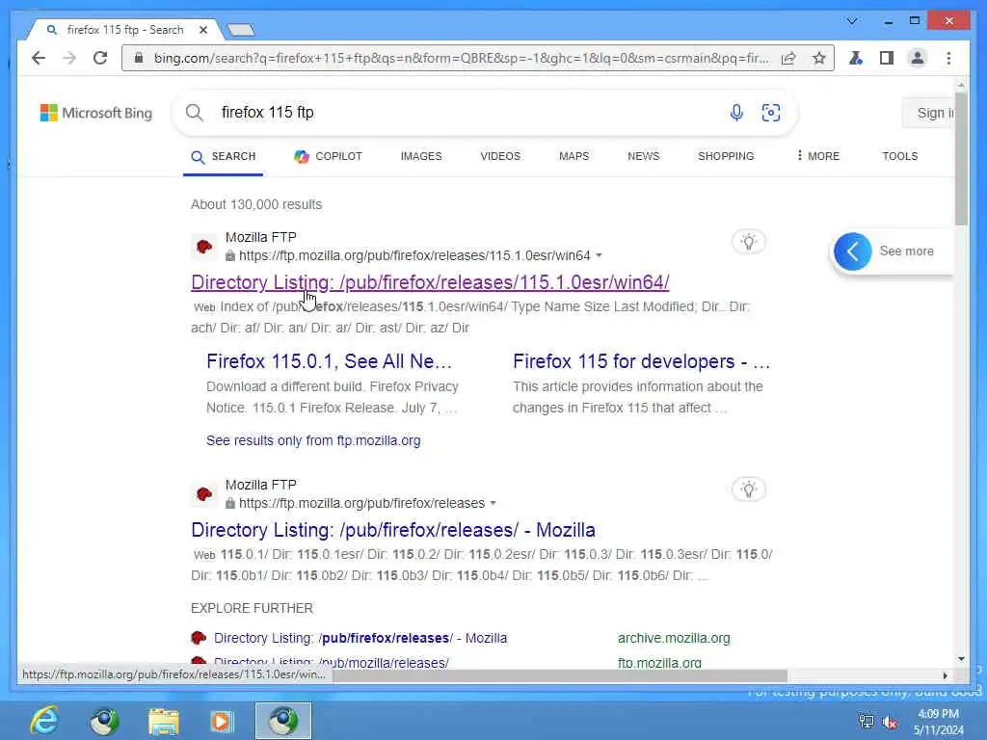Screen dimensions: 987x740
Task: Open the Chrome Labs flask icon
Action: (856, 59)
